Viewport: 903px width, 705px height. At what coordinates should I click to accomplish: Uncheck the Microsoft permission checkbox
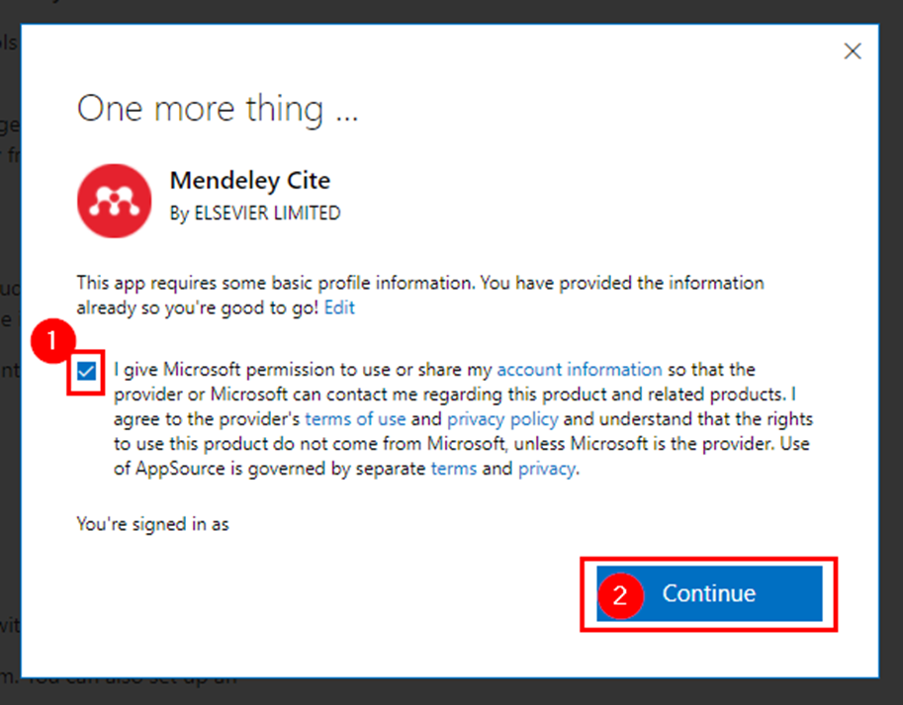tap(86, 372)
